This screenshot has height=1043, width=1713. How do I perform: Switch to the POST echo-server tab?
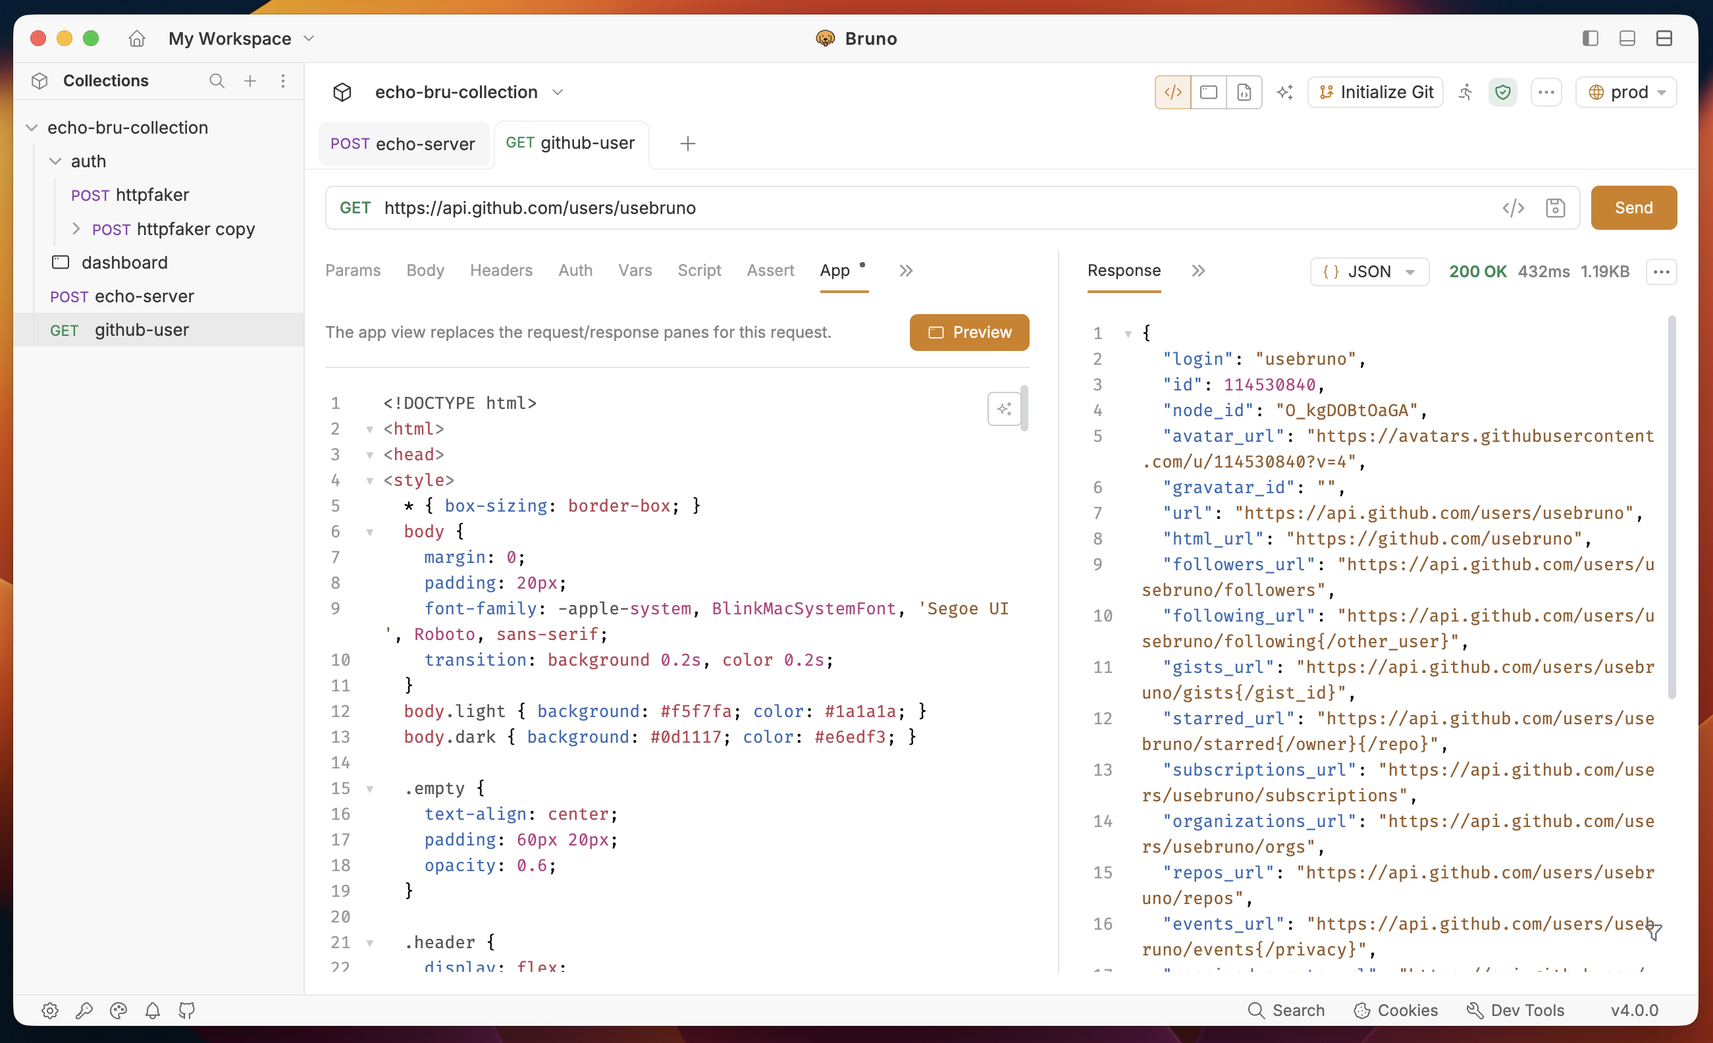click(403, 144)
